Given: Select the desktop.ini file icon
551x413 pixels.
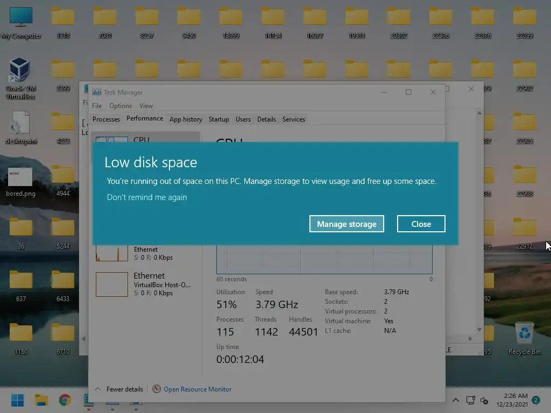Looking at the screenshot, I should coord(21,127).
